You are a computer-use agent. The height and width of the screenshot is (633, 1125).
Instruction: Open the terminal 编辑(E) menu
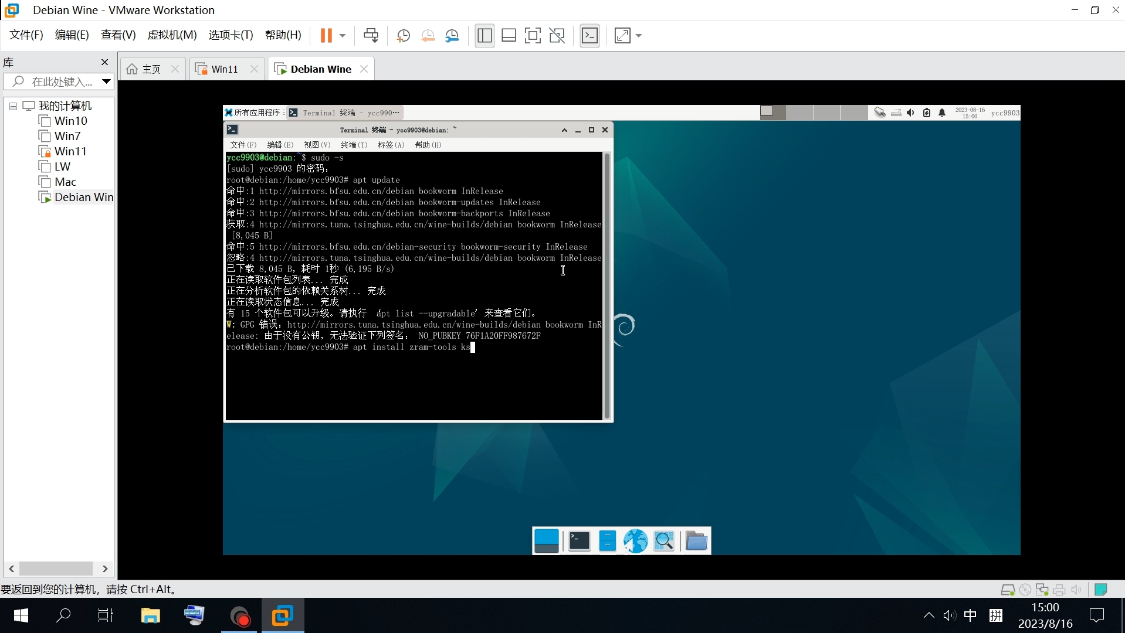click(x=280, y=145)
